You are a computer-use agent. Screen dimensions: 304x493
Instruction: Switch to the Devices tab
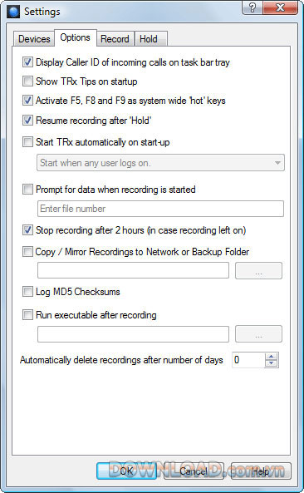34,39
